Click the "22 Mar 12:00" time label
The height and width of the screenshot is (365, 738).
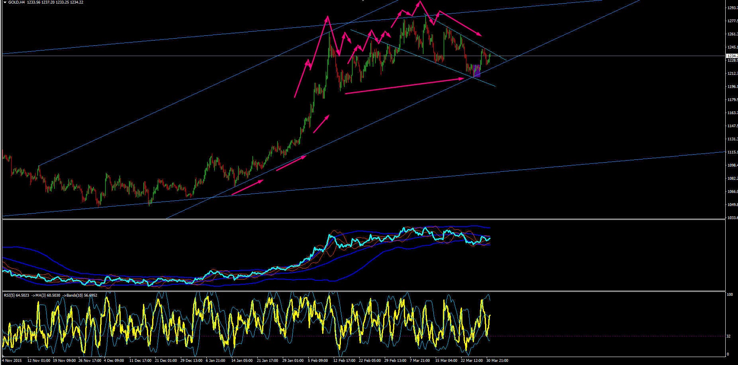[472, 361]
